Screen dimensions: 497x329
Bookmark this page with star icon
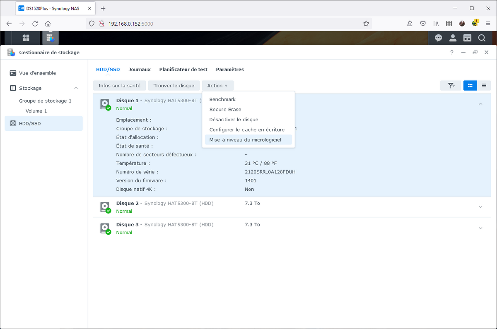(x=366, y=24)
